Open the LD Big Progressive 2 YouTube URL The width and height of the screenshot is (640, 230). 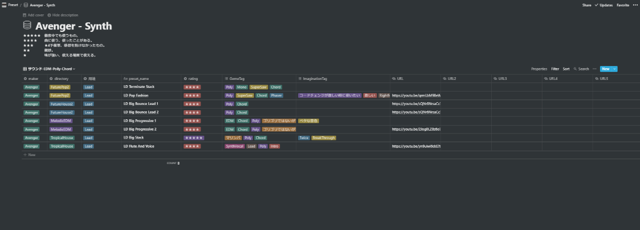coord(416,129)
